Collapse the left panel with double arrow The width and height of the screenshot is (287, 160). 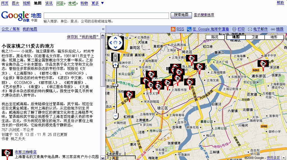pyautogui.click(x=103, y=29)
